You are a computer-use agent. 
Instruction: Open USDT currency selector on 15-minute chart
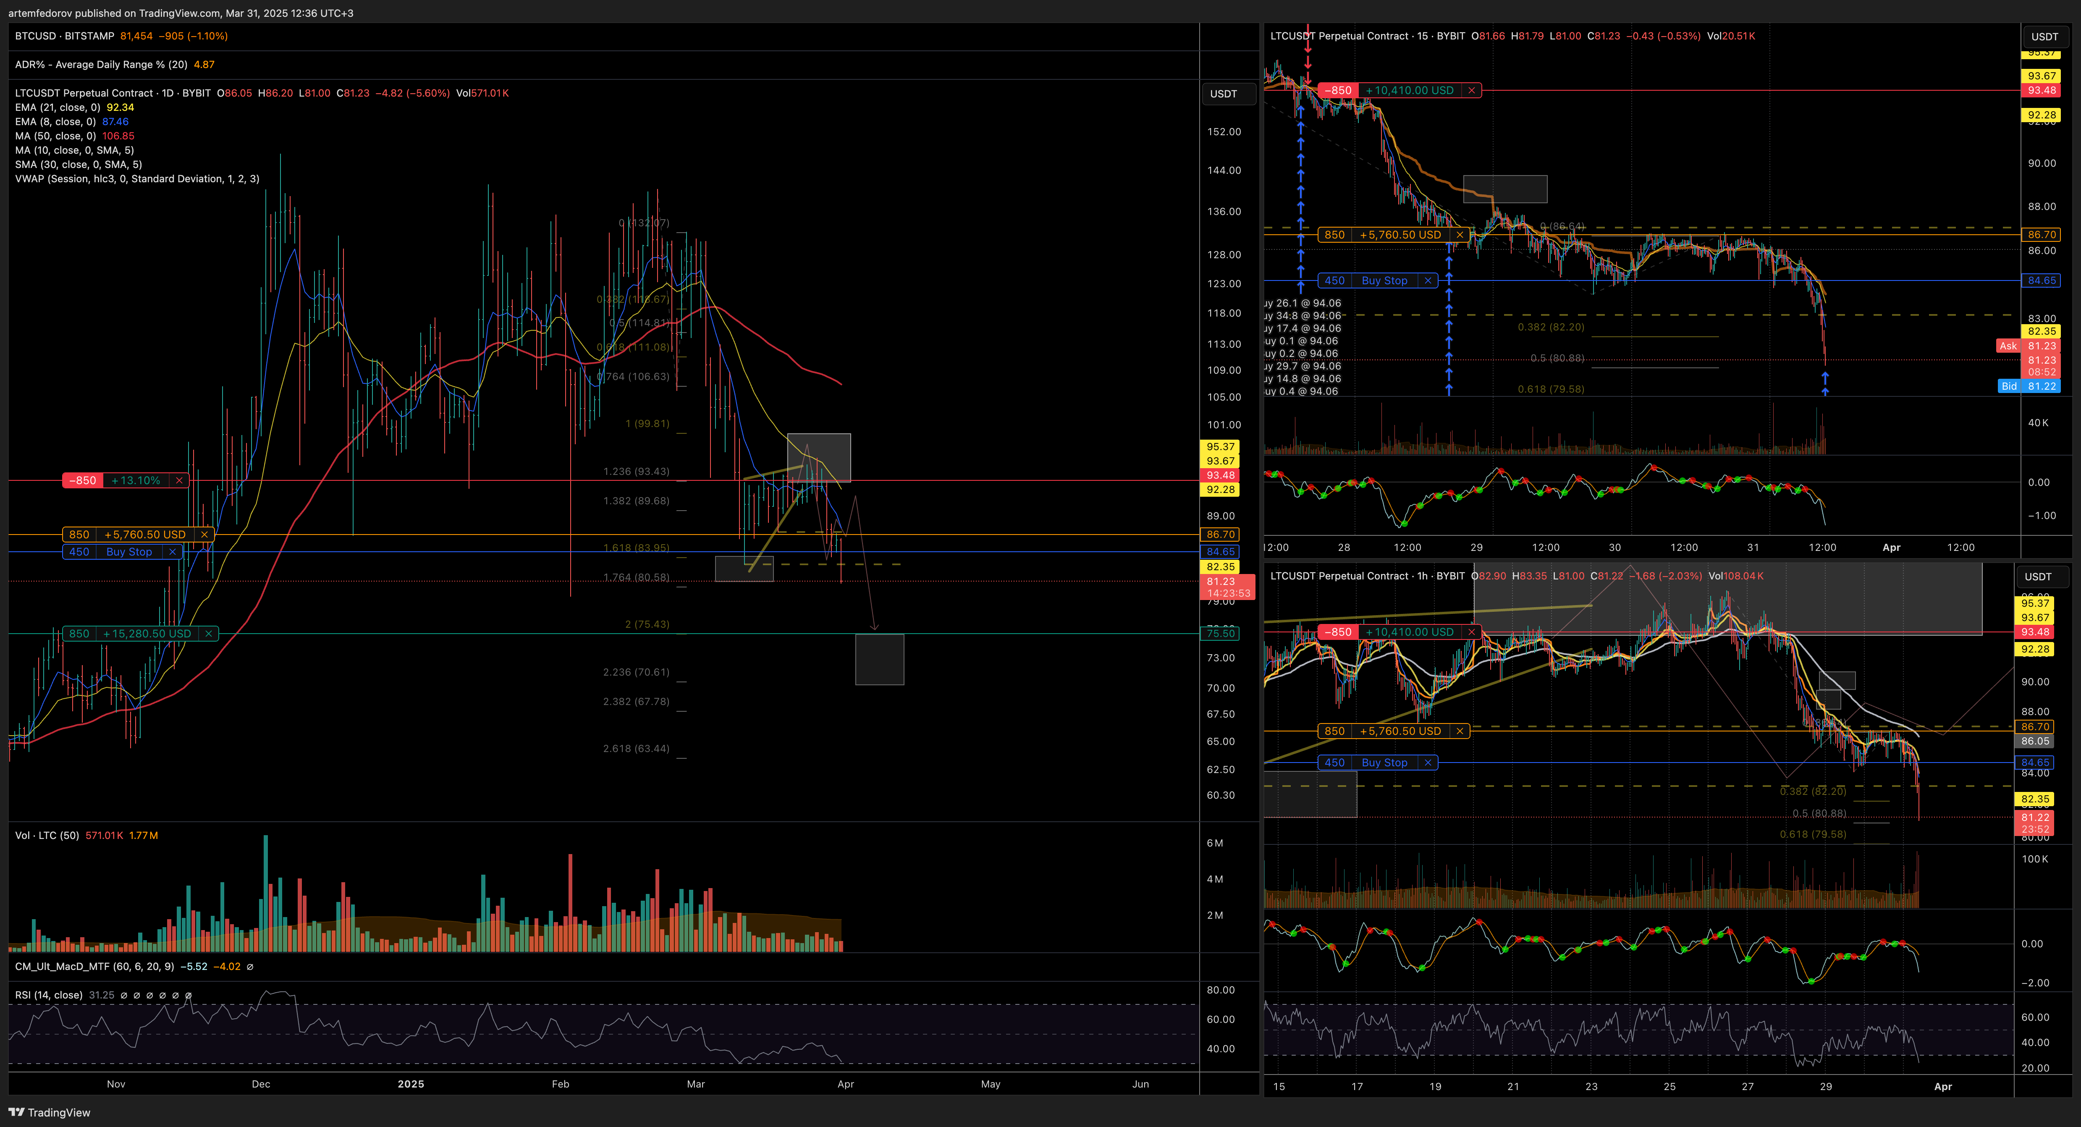point(2044,37)
